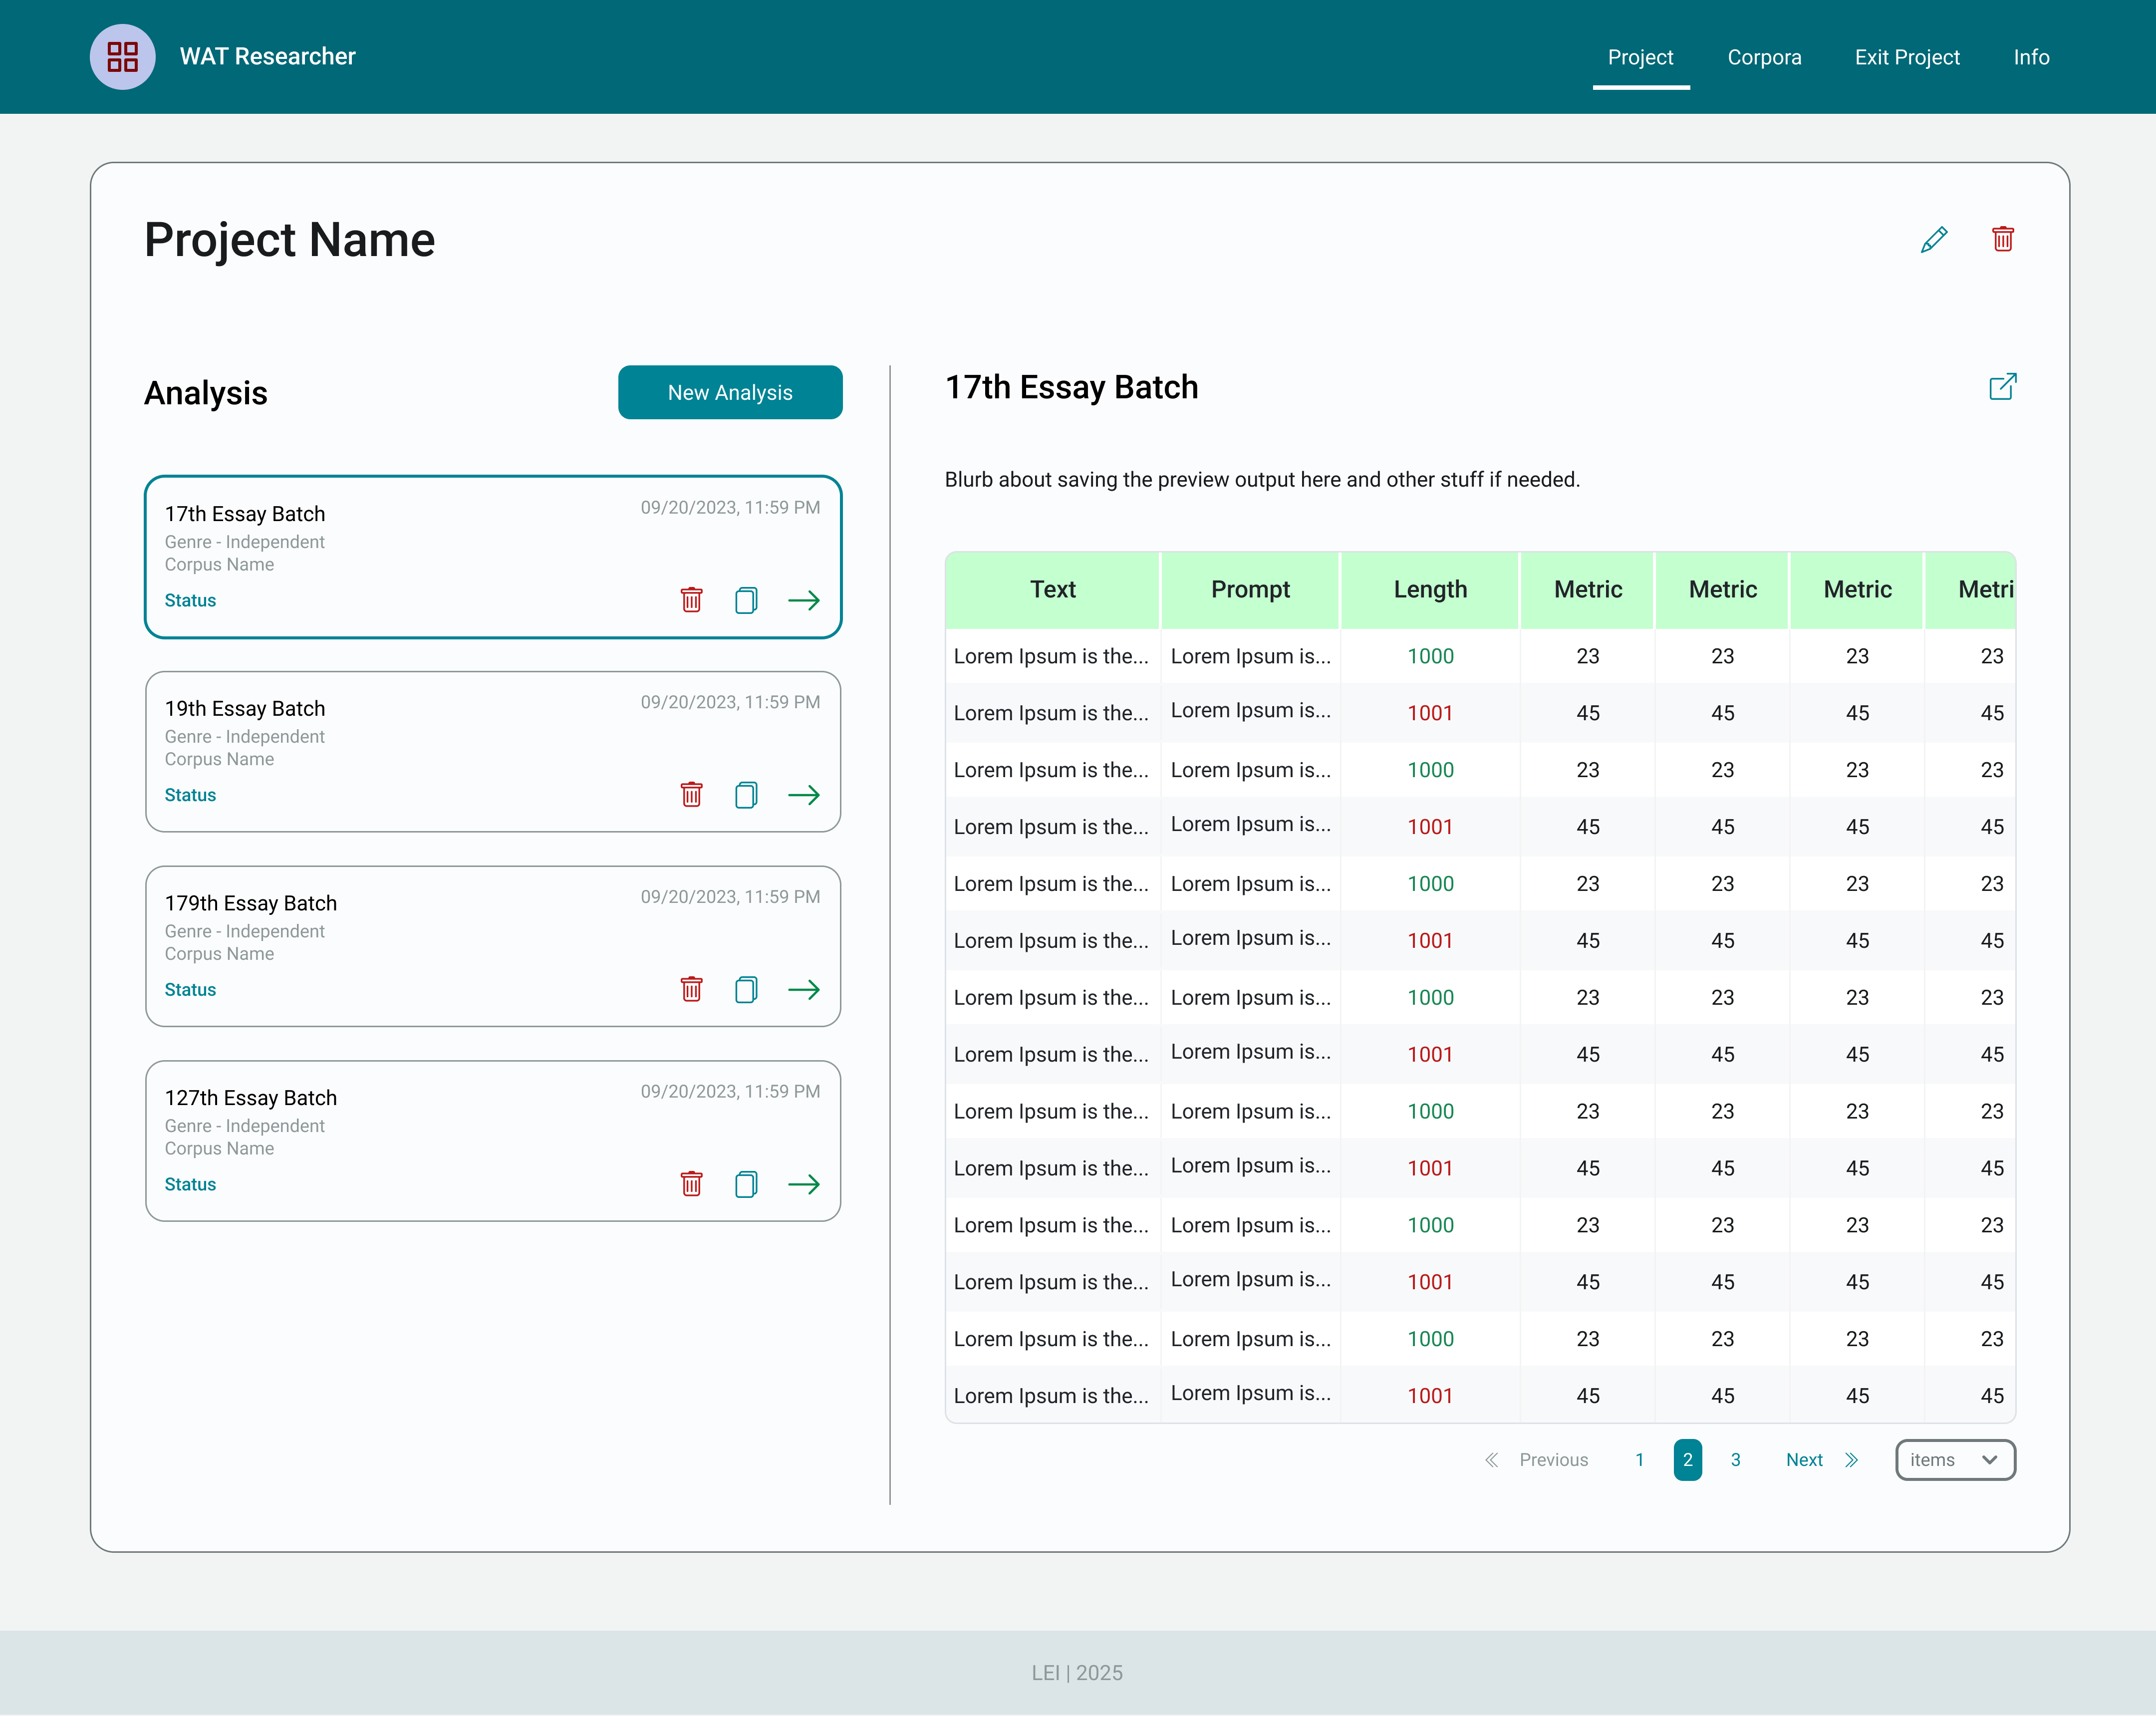This screenshot has height=1716, width=2156.
Task: Click Status on 179th Essay Batch card
Action: pos(190,989)
